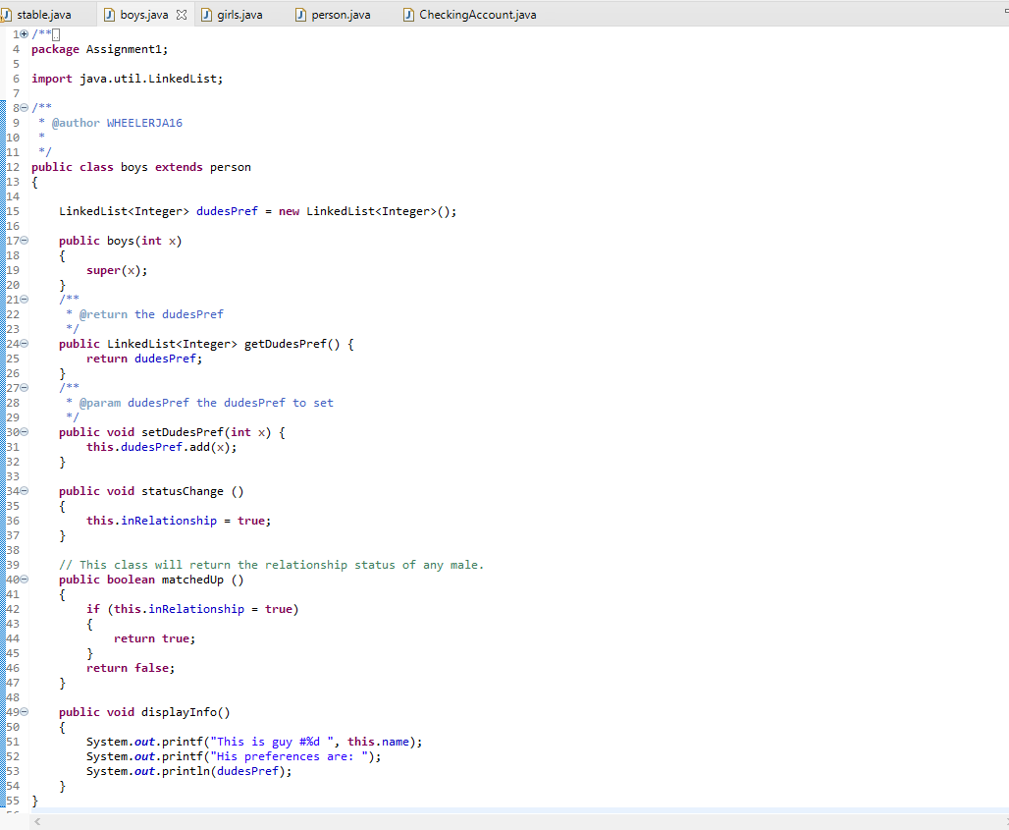Collapse the getDudesPref method fold

coord(22,343)
